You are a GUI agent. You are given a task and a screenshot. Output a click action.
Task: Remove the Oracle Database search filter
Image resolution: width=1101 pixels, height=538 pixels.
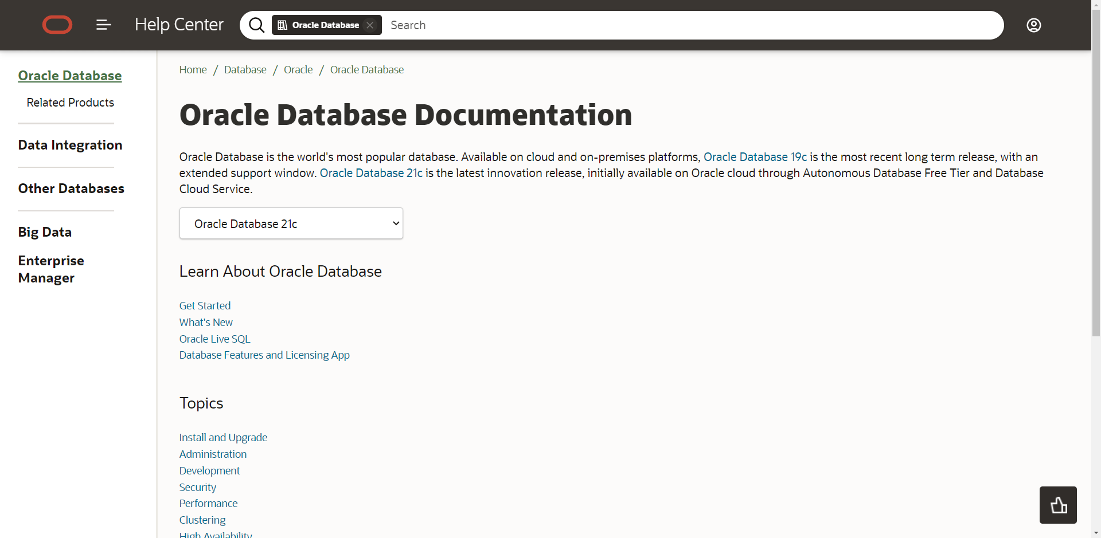pyautogui.click(x=370, y=25)
